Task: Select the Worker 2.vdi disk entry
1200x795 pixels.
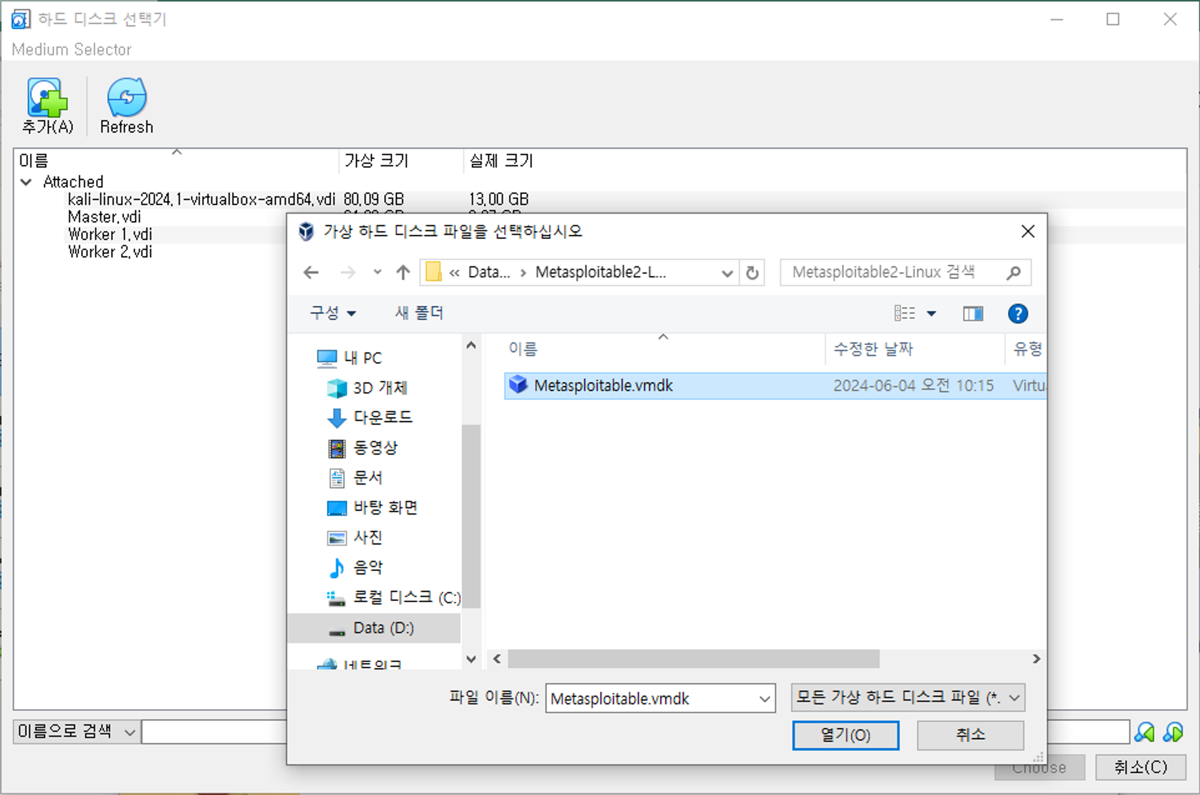Action: [110, 252]
